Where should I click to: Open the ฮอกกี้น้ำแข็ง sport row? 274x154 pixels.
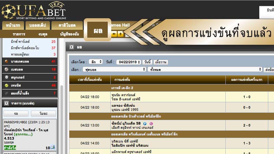coord(30,93)
